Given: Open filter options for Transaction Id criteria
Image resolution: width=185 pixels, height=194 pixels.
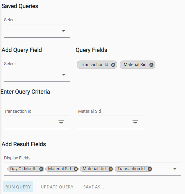Looking at the screenshot, I should pos(61,122).
